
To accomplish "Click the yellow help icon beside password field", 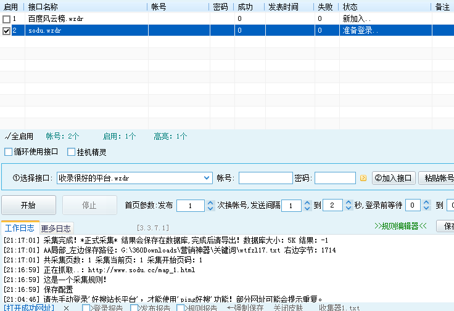I will 363,178.
